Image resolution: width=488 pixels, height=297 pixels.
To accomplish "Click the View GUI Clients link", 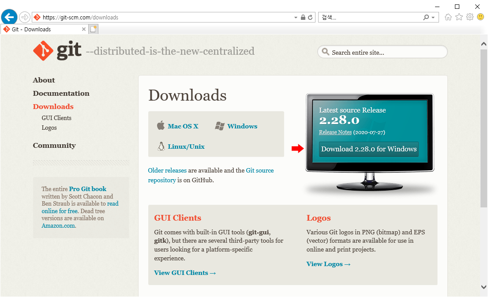I will tap(185, 273).
